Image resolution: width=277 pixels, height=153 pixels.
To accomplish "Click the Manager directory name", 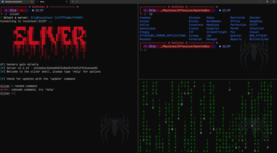I will tap(212, 39).
